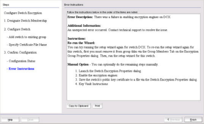Copy the error instructions to clipboard
The image size is (204, 124).
[78, 106]
